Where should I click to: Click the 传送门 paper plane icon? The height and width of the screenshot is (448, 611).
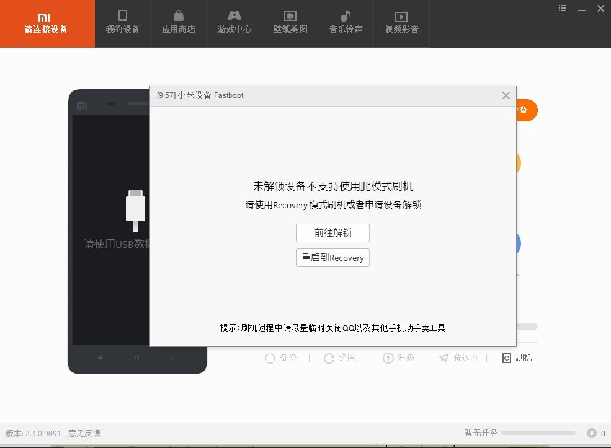(x=444, y=358)
